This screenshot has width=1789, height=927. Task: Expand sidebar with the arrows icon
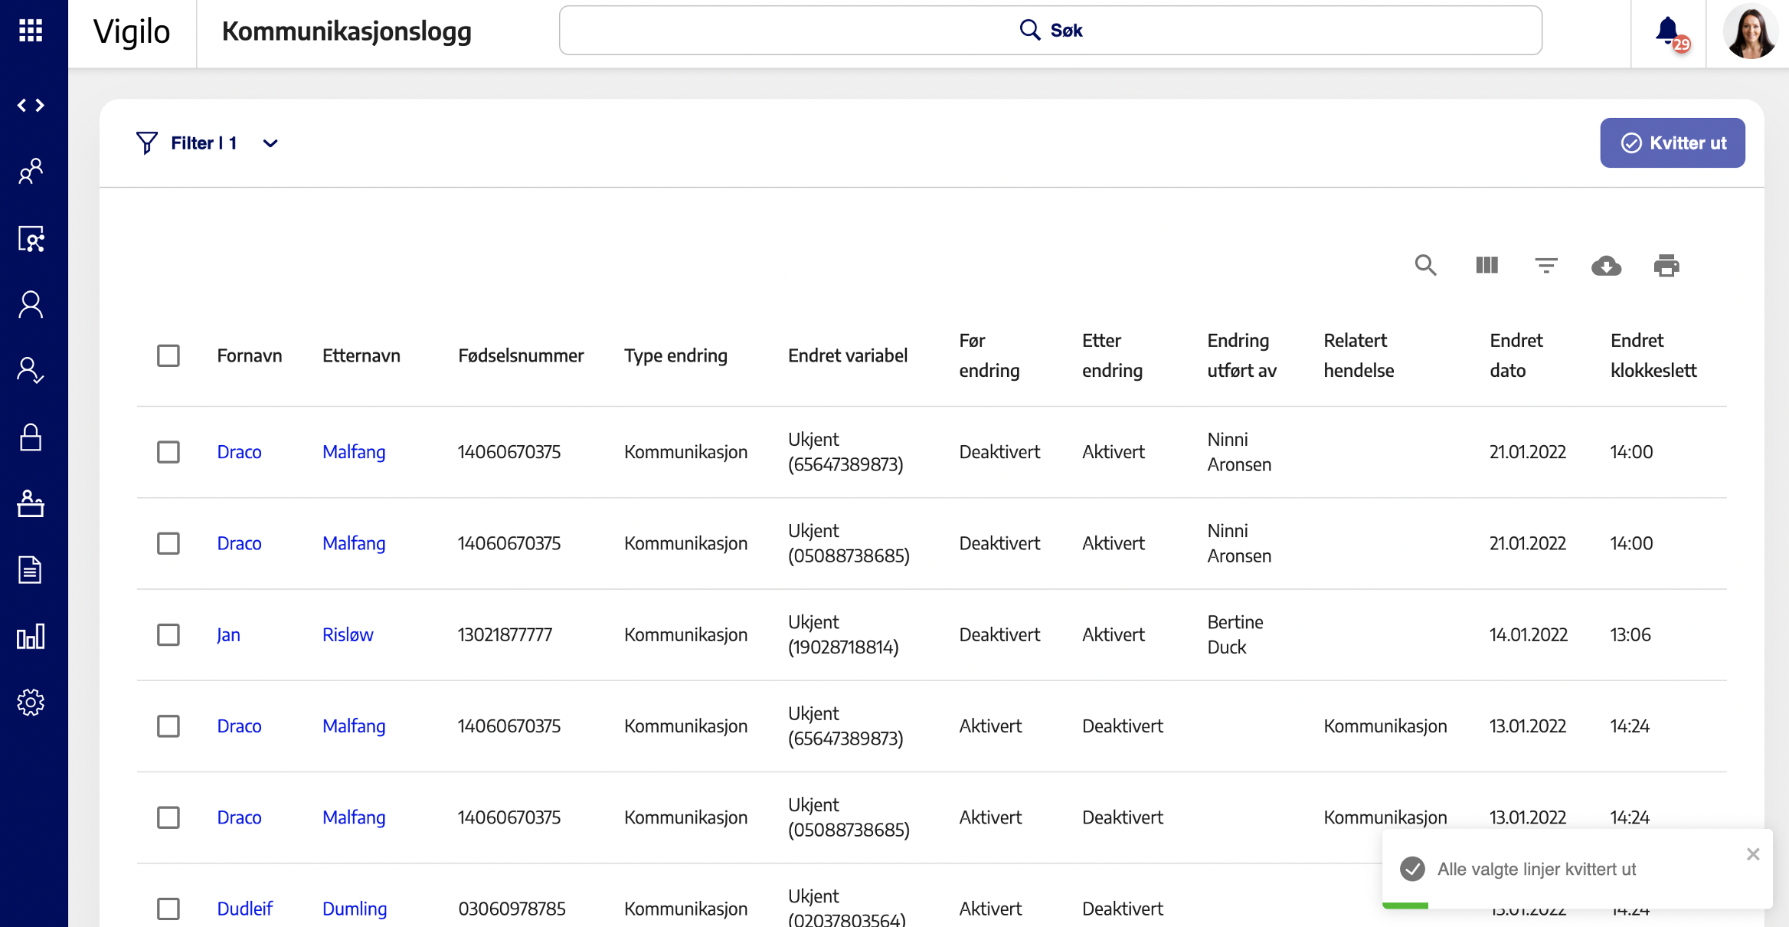(x=31, y=105)
